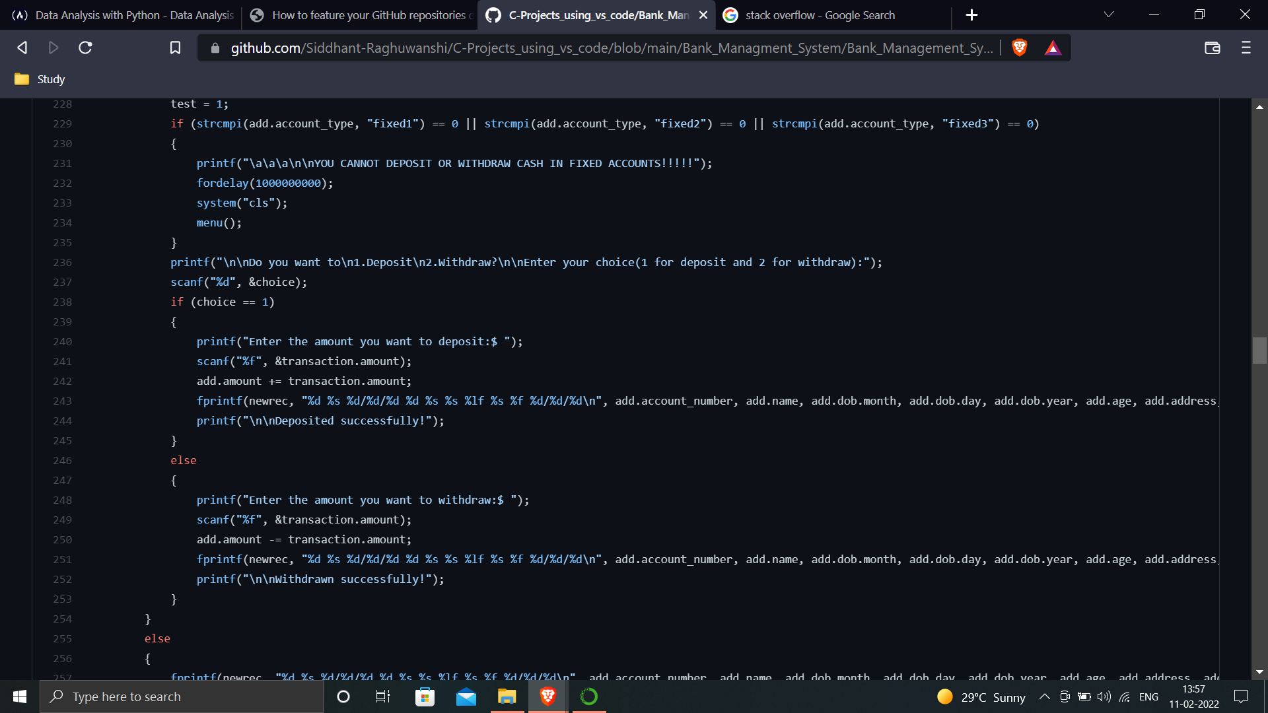Image resolution: width=1268 pixels, height=713 pixels.
Task: Open the Study bookmarks folder
Action: pos(38,79)
